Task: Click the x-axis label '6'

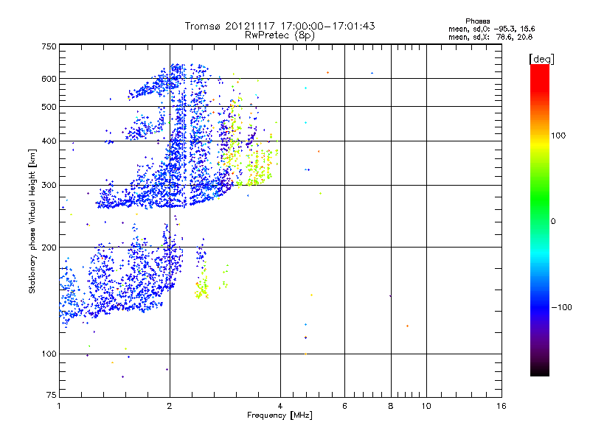Action: (x=344, y=406)
